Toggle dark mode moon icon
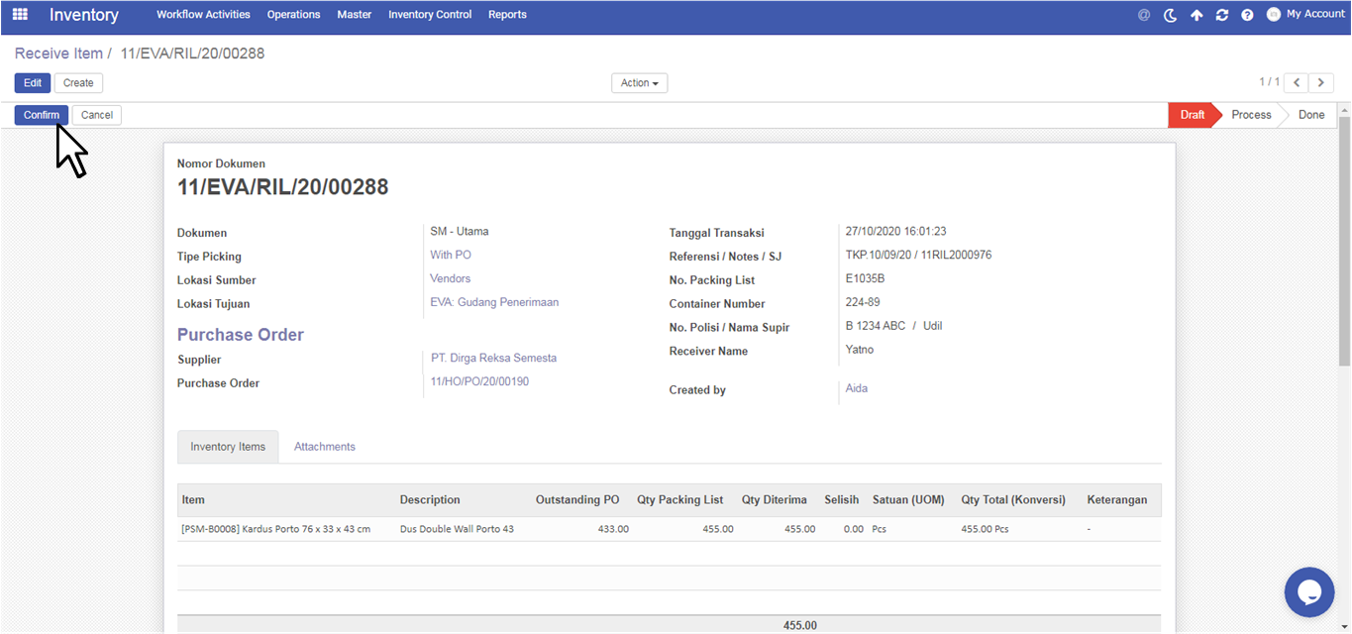This screenshot has width=1352, height=634. pyautogui.click(x=1170, y=15)
